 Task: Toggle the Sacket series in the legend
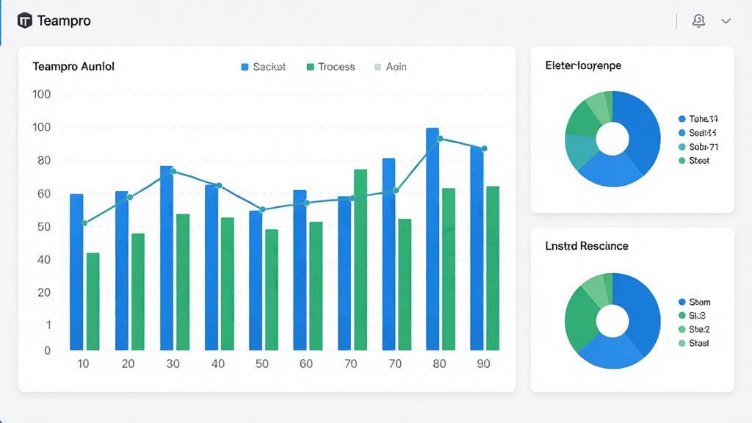pyautogui.click(x=264, y=67)
